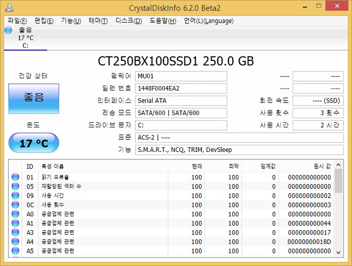Click the status orb for attribute 09
This screenshot has height=266, width=352.
pos(15,195)
